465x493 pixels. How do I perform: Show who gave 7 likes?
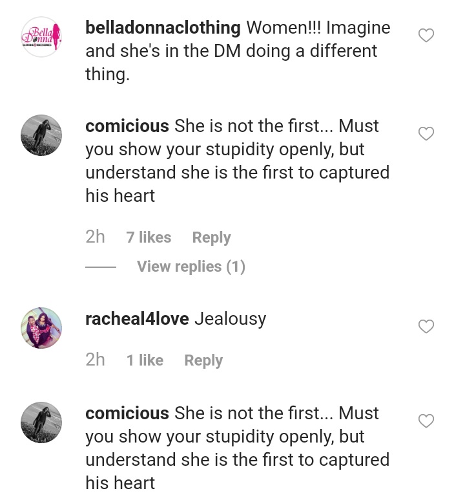[149, 237]
